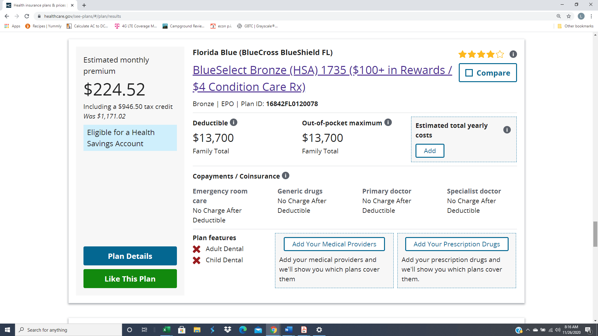This screenshot has width=598, height=336.
Task: Open File Explorer from taskbar
Action: [x=197, y=330]
